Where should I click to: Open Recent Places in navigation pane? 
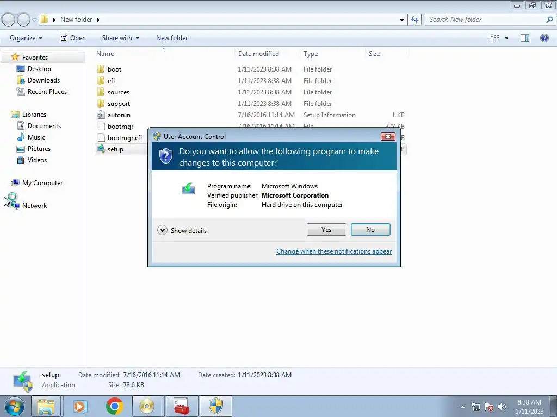coord(47,91)
